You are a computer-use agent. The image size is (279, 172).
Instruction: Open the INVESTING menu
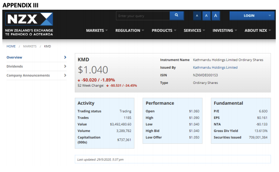(x=225, y=30)
